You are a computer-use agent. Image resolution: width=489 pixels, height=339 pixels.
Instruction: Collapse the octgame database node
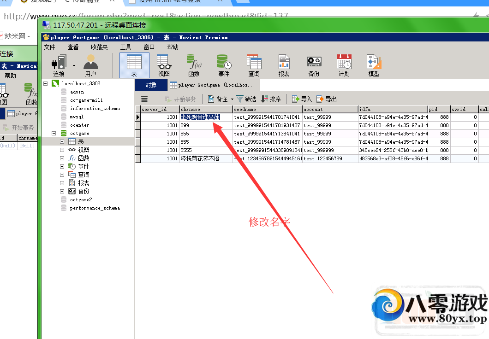[54, 133]
